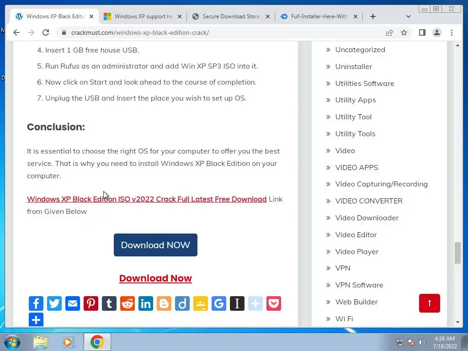
Task: Open the Utility Apps category
Action: pyautogui.click(x=355, y=100)
